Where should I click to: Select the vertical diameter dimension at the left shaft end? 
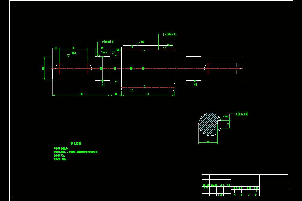click(43, 68)
